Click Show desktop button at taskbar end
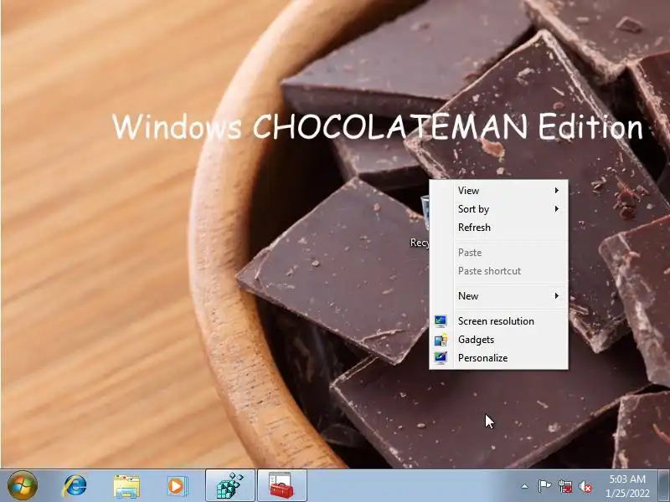This screenshot has height=502, width=670. pyautogui.click(x=664, y=485)
